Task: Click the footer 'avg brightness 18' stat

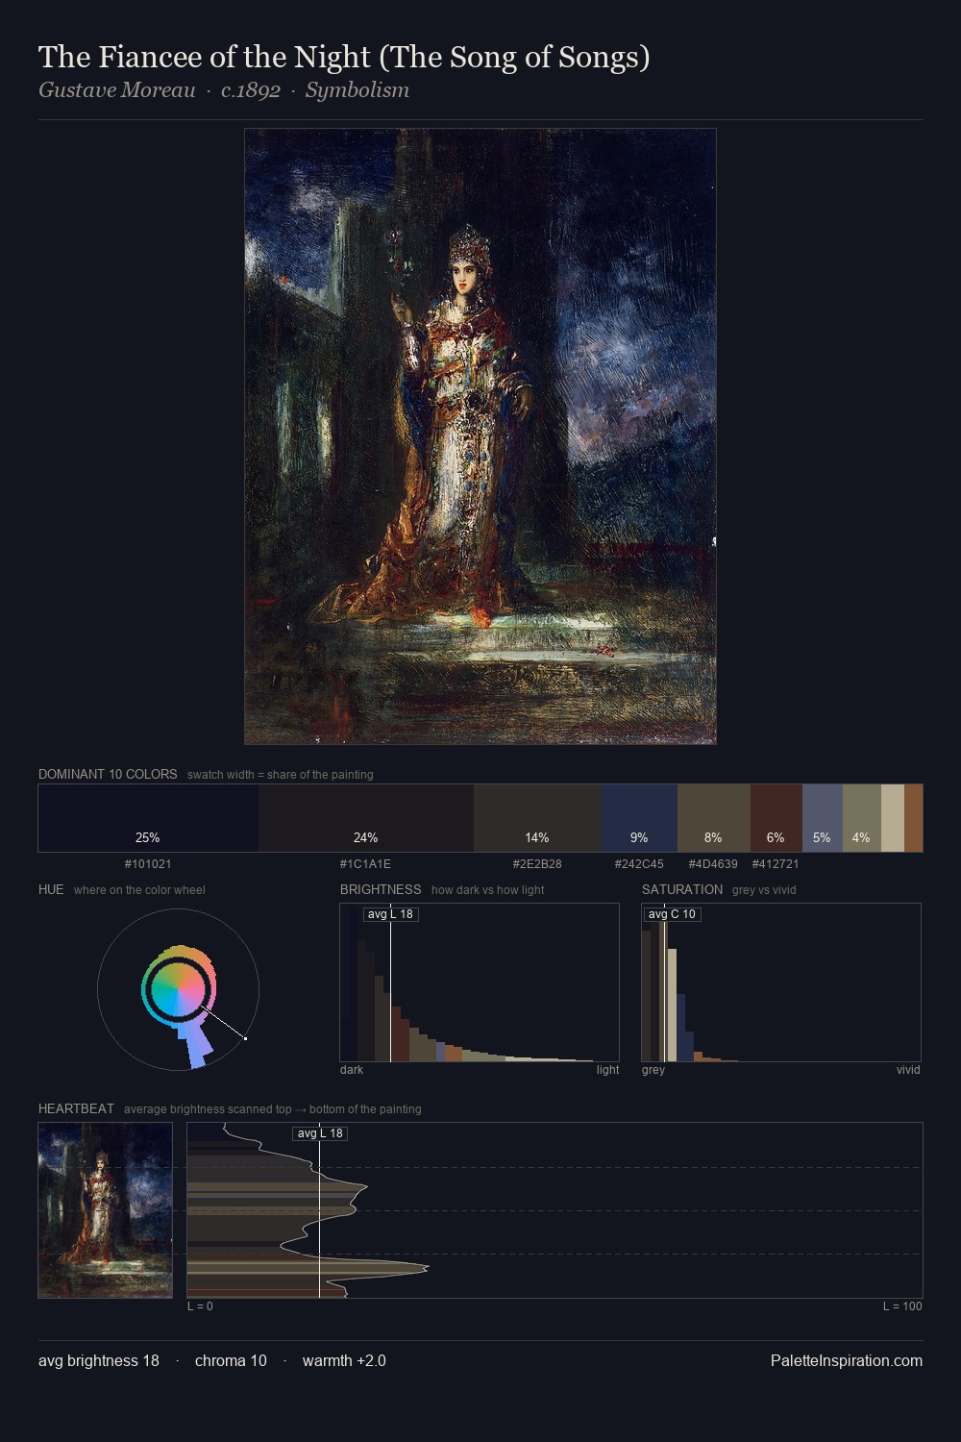Action: point(99,1360)
